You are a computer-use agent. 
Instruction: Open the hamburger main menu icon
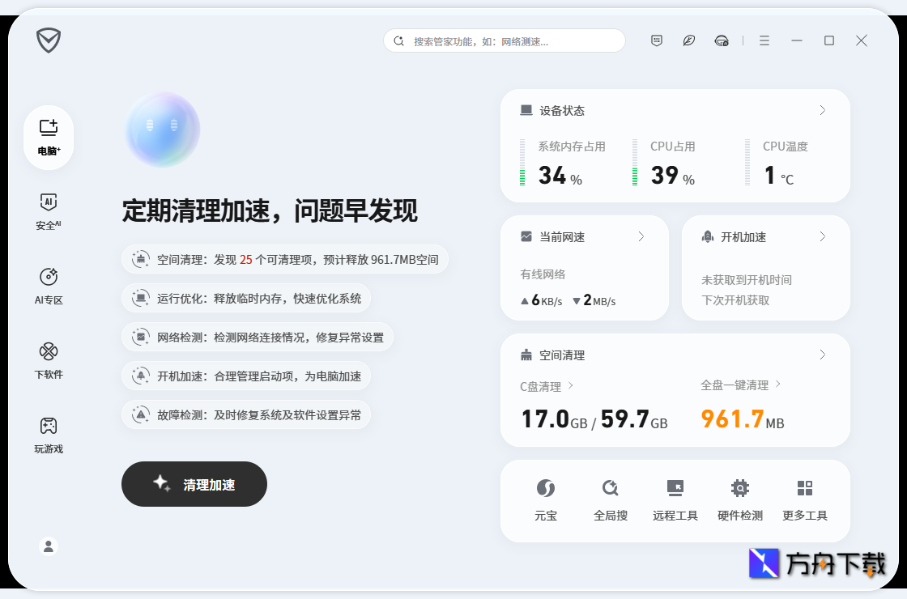click(764, 40)
